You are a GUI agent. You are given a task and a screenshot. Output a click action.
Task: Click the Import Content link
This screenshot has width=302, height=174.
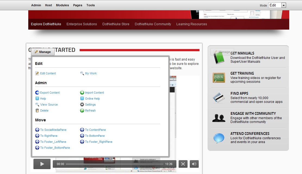click(x=94, y=93)
